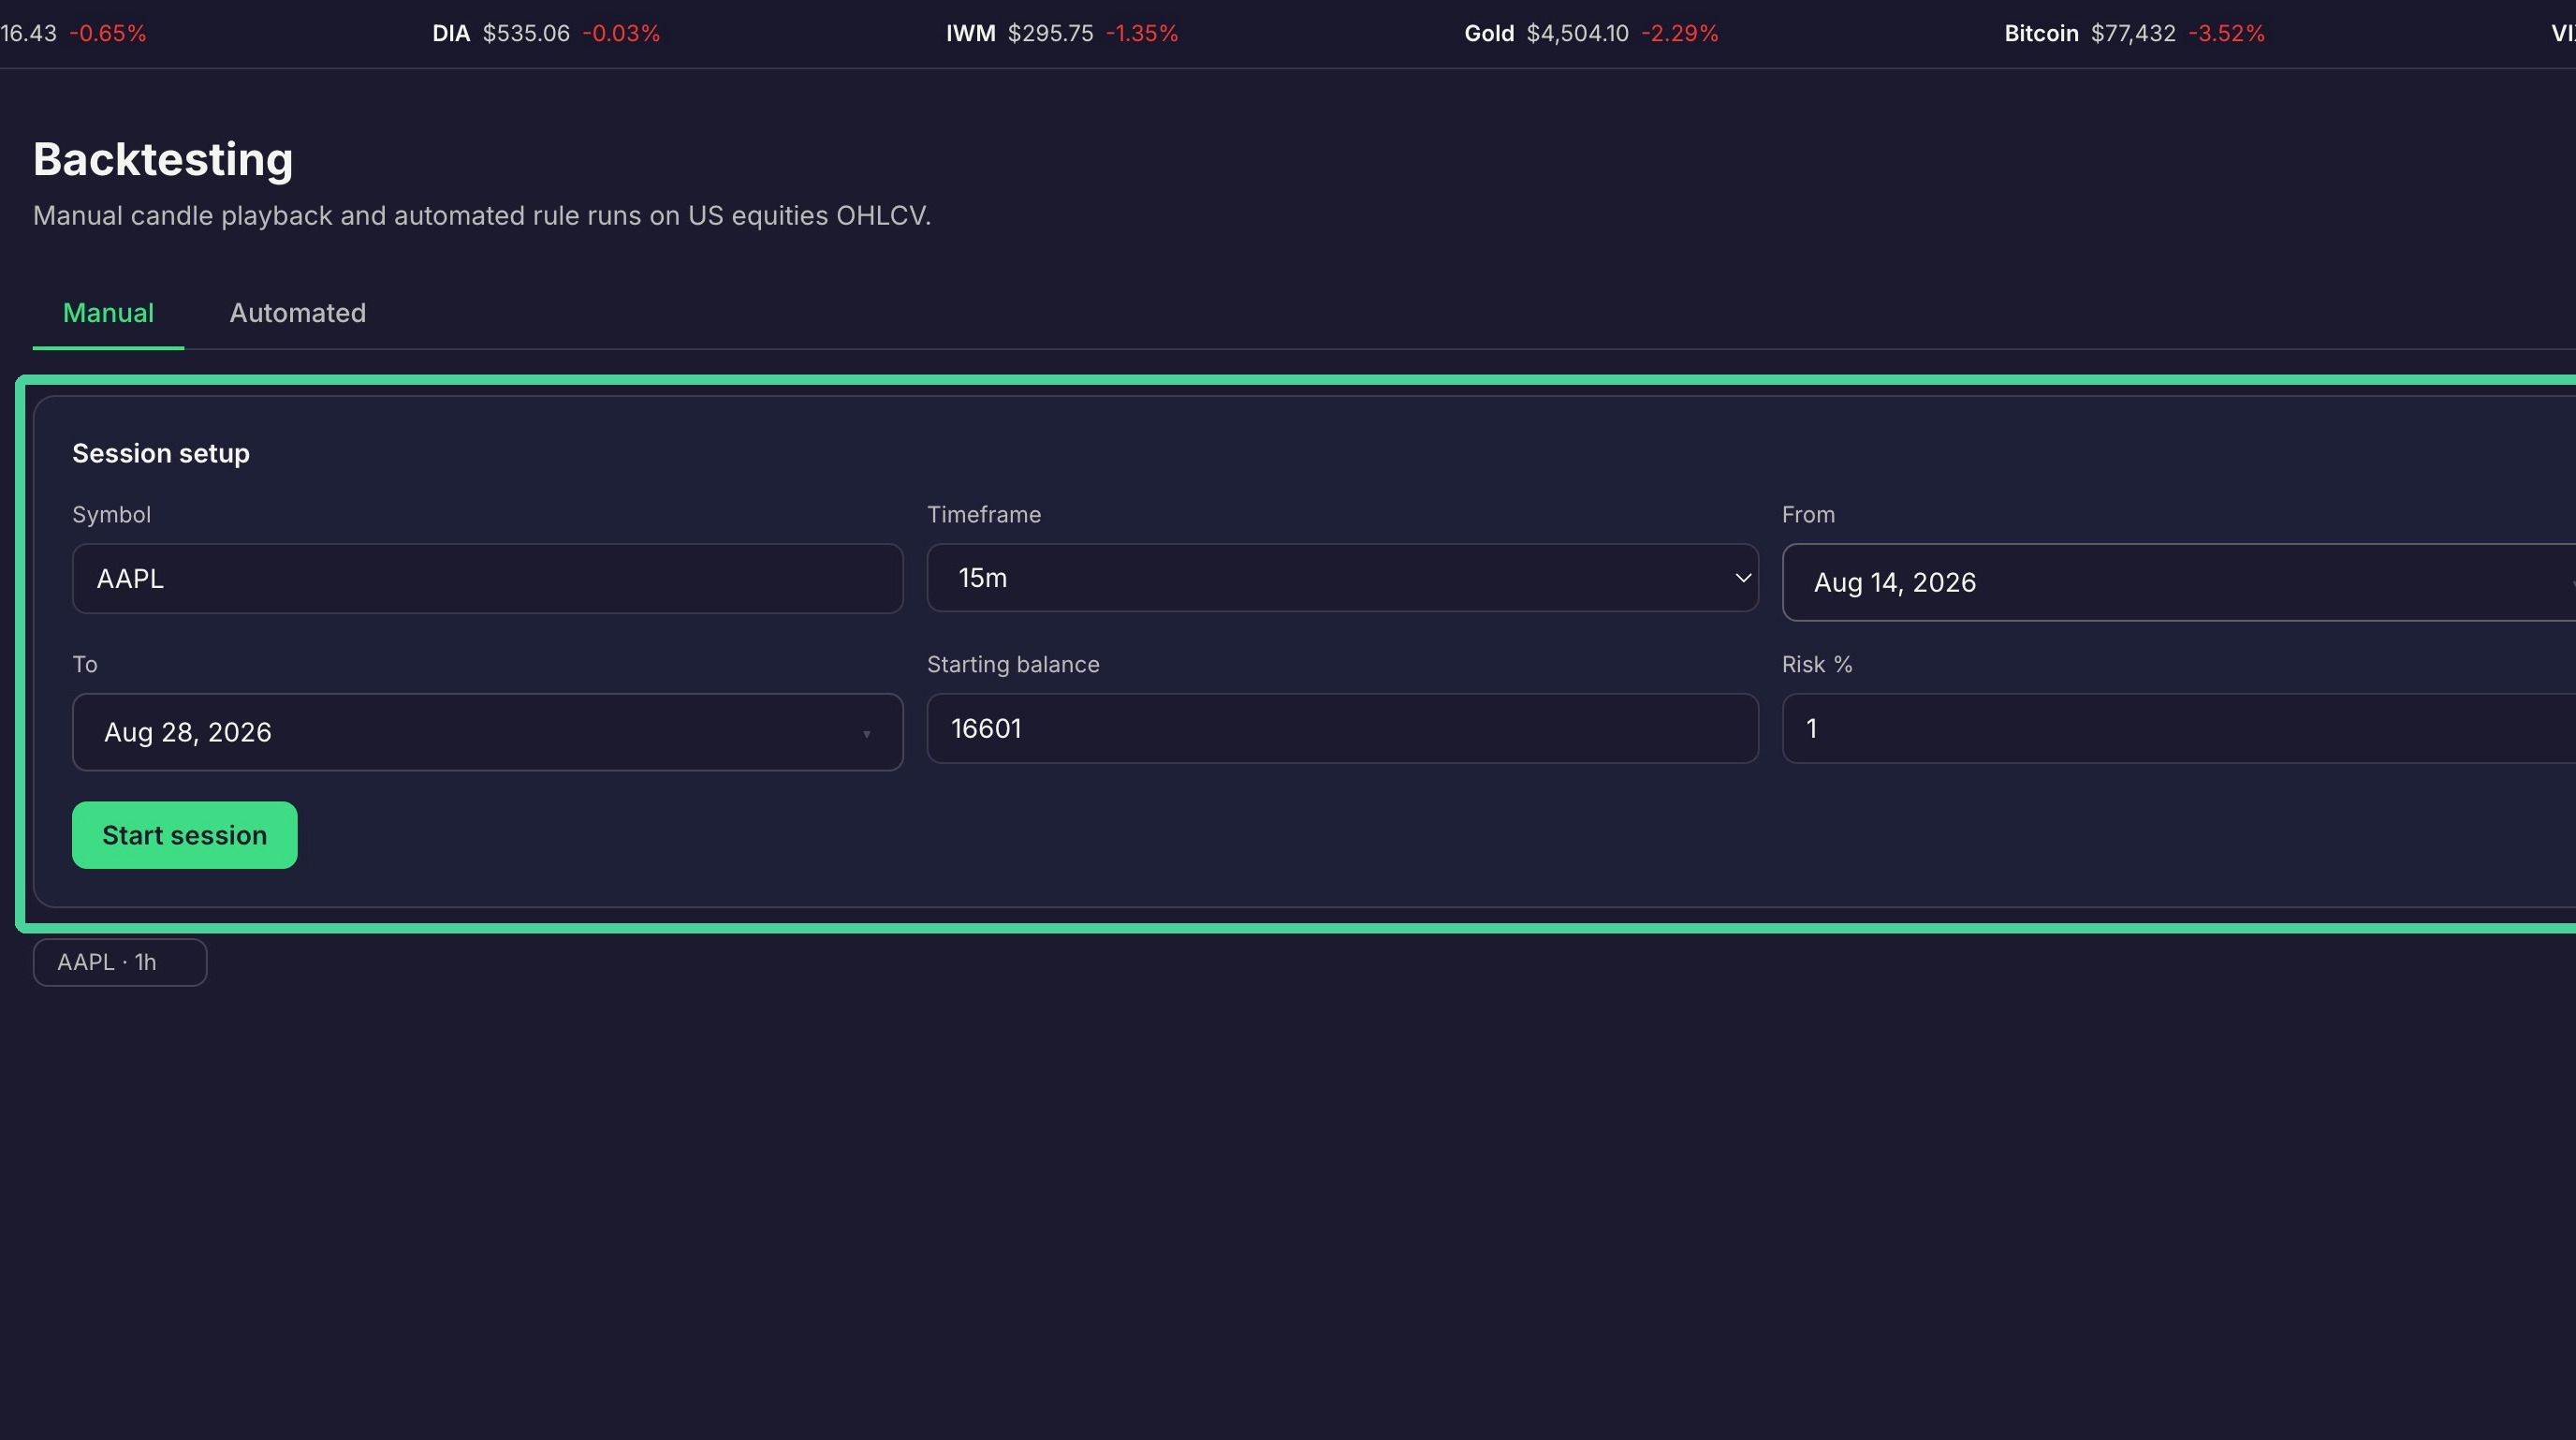Open the IWM ticker quote
This screenshot has width=2576, height=1440.
1062,33
